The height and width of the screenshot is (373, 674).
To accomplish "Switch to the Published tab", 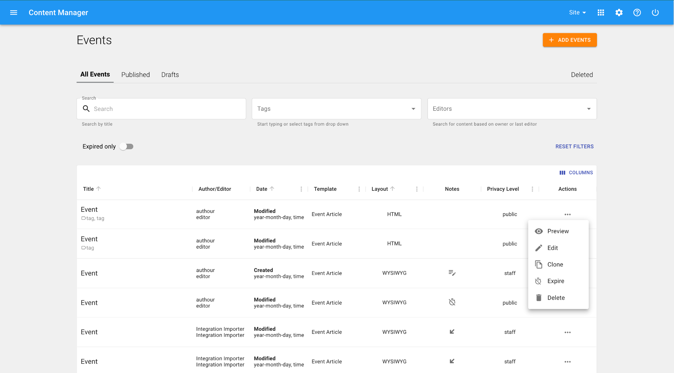I will [x=135, y=75].
